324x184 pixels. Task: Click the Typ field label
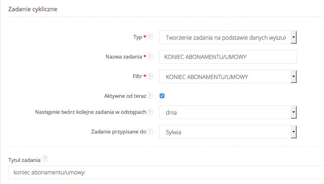pyautogui.click(x=137, y=37)
